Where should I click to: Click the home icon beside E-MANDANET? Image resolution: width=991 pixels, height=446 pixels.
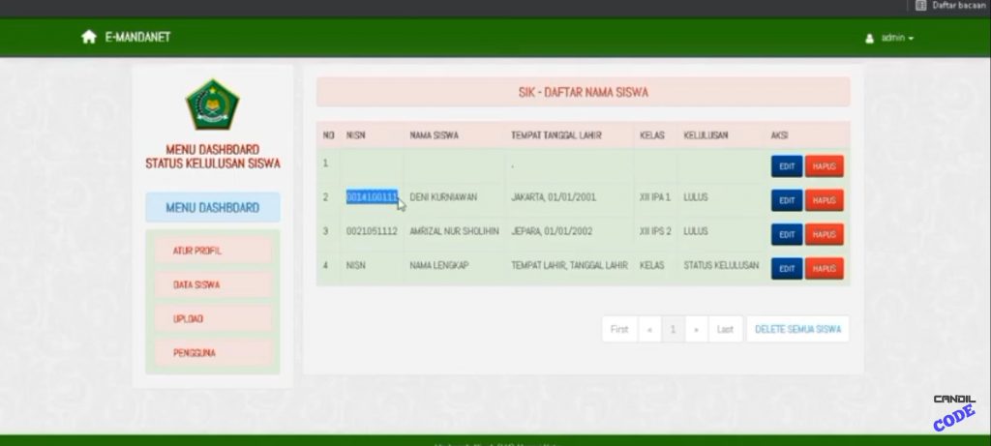(x=89, y=37)
